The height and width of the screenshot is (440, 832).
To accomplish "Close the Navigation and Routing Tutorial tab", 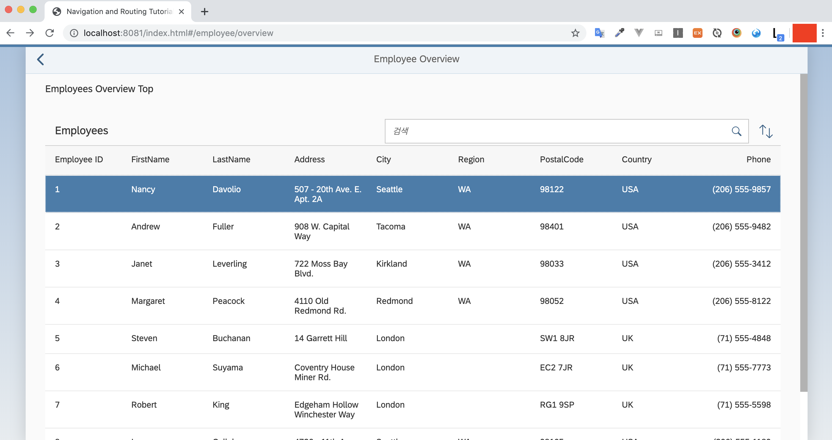I will [x=181, y=12].
